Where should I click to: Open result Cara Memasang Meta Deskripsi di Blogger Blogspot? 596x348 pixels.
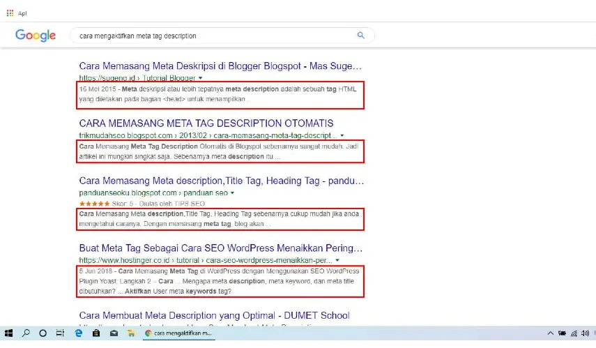[x=220, y=66]
